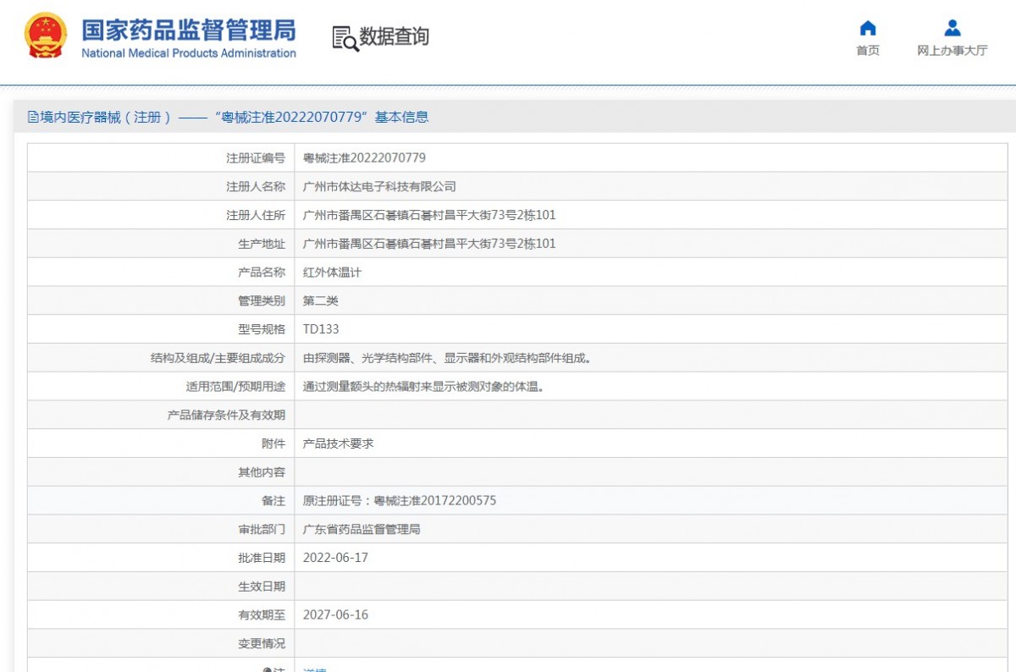
Task: Open the online service hall person icon
Action: (952, 28)
